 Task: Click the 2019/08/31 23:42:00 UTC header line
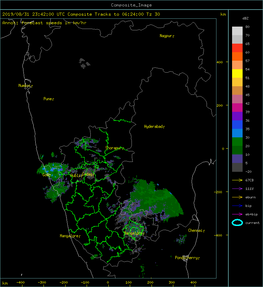(x=81, y=14)
